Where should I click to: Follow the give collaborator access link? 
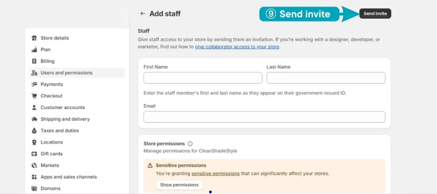pyautogui.click(x=237, y=47)
